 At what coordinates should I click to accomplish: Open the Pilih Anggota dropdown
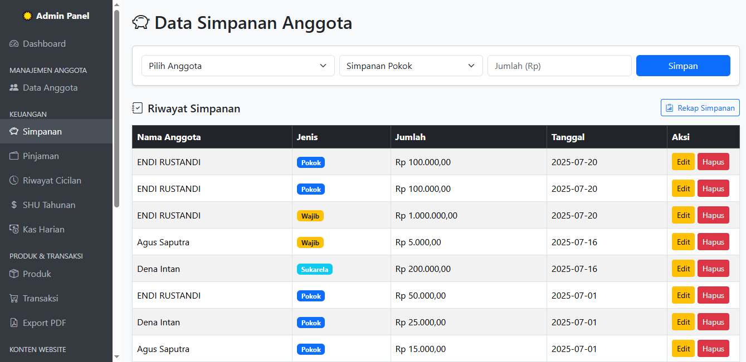point(238,66)
